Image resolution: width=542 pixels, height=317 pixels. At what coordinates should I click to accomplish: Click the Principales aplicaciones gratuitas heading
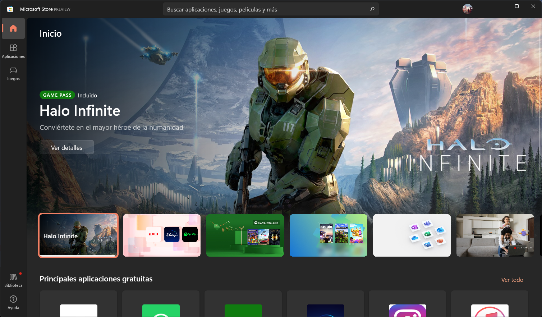coord(96,279)
